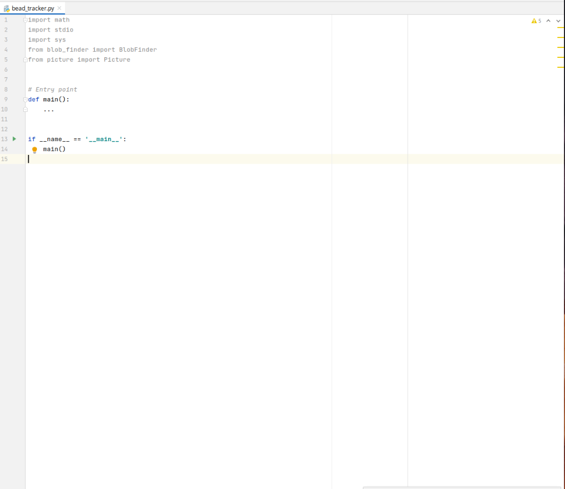Image resolution: width=565 pixels, height=489 pixels.
Task: Click line number 13 in the gutter
Action: pos(5,139)
